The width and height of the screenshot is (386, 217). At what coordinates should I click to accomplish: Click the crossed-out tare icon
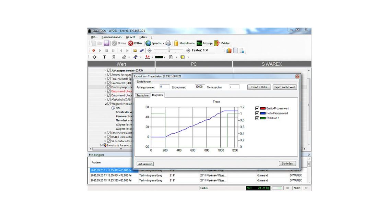pyautogui.click(x=114, y=57)
